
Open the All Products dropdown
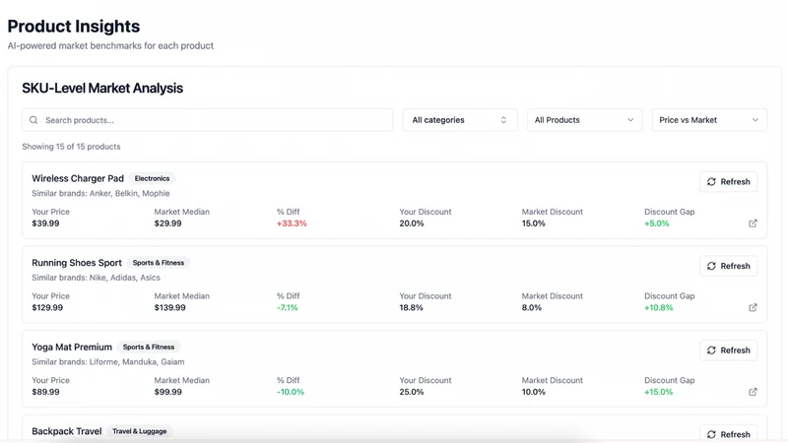click(x=584, y=120)
